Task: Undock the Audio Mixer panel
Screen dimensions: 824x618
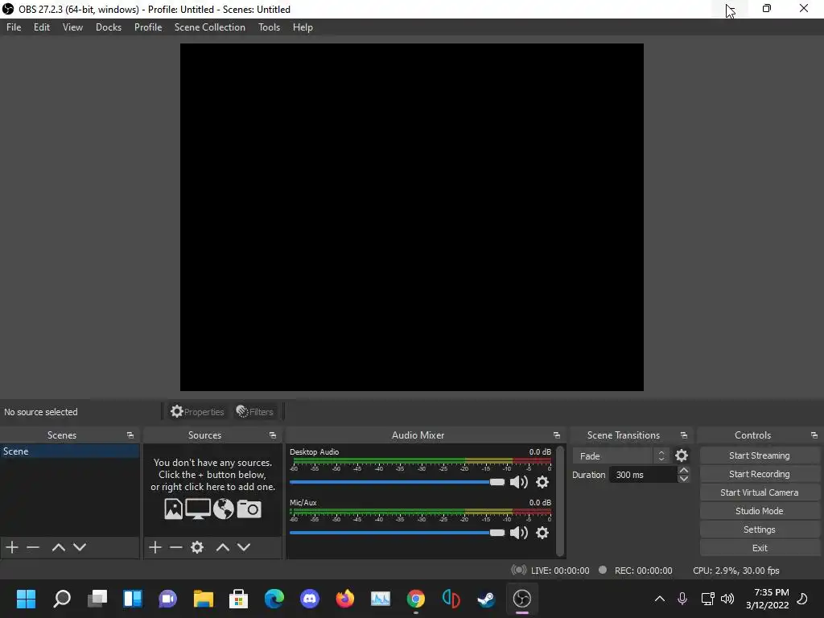Action: (557, 435)
